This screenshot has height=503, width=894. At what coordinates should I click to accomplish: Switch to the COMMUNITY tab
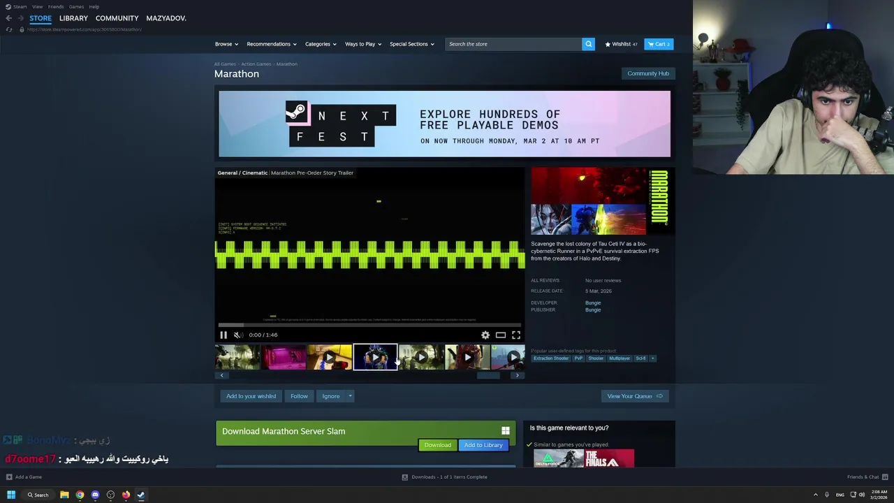point(117,18)
